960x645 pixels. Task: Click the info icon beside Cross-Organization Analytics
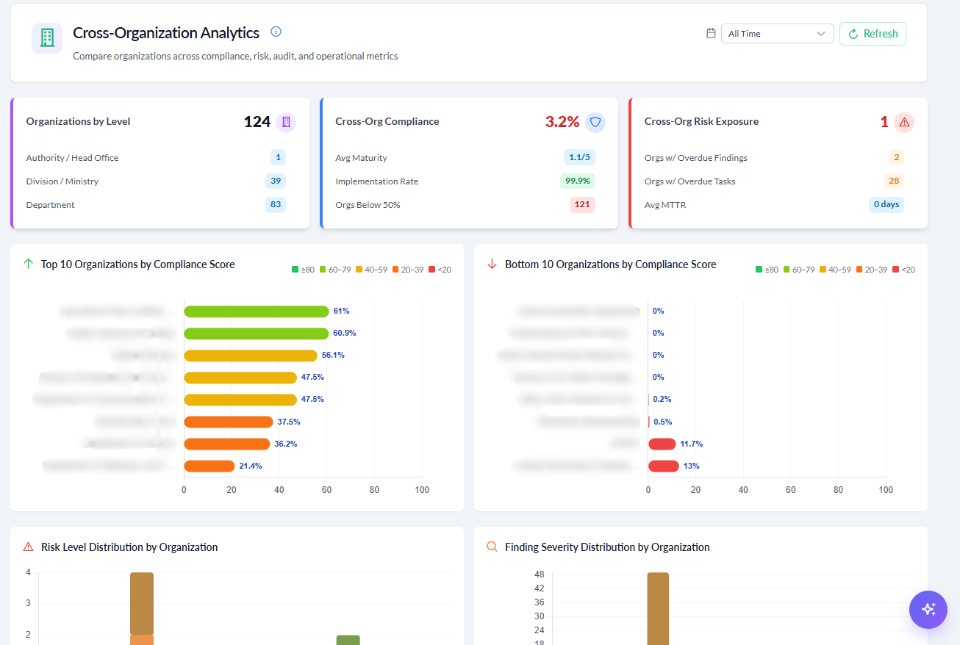pyautogui.click(x=276, y=32)
